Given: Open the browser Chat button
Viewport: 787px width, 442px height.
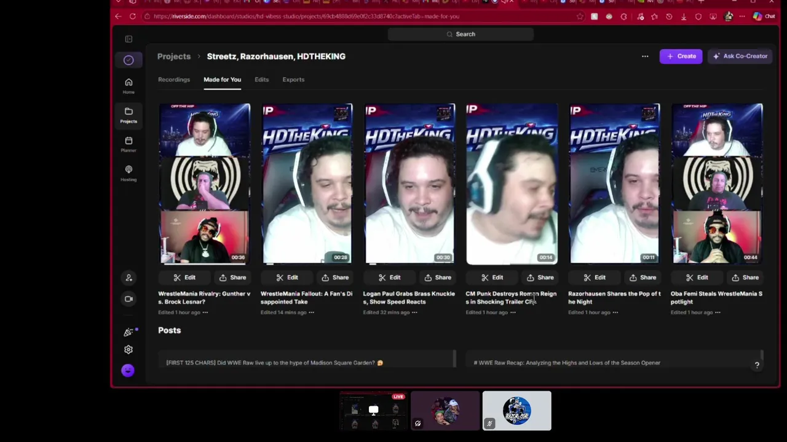Looking at the screenshot, I should click(764, 17).
